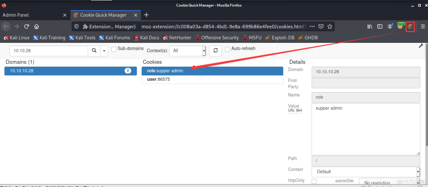Image resolution: width=428 pixels, height=187 pixels.
Task: Click the cookie Name field
Action: [366, 97]
